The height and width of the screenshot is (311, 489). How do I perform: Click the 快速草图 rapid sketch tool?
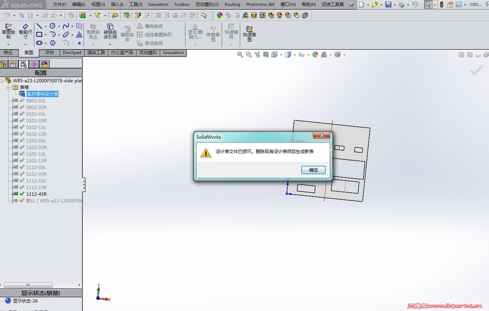(249, 33)
